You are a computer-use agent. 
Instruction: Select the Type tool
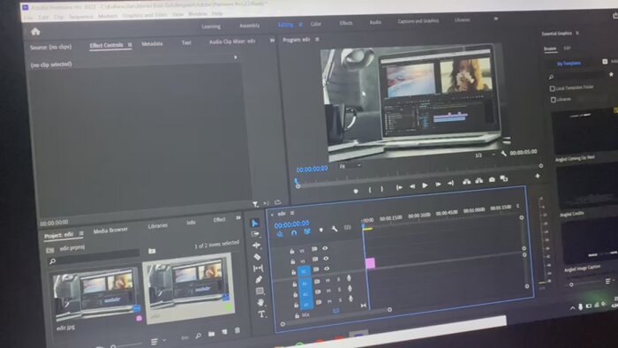pos(261,314)
